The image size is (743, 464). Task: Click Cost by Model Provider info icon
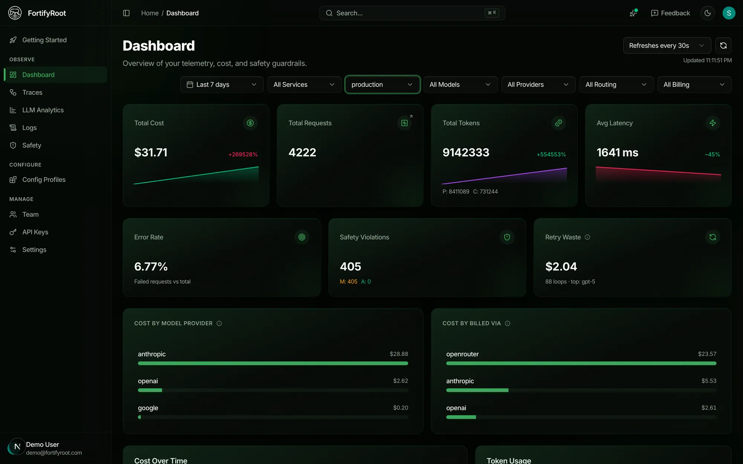[x=219, y=323]
